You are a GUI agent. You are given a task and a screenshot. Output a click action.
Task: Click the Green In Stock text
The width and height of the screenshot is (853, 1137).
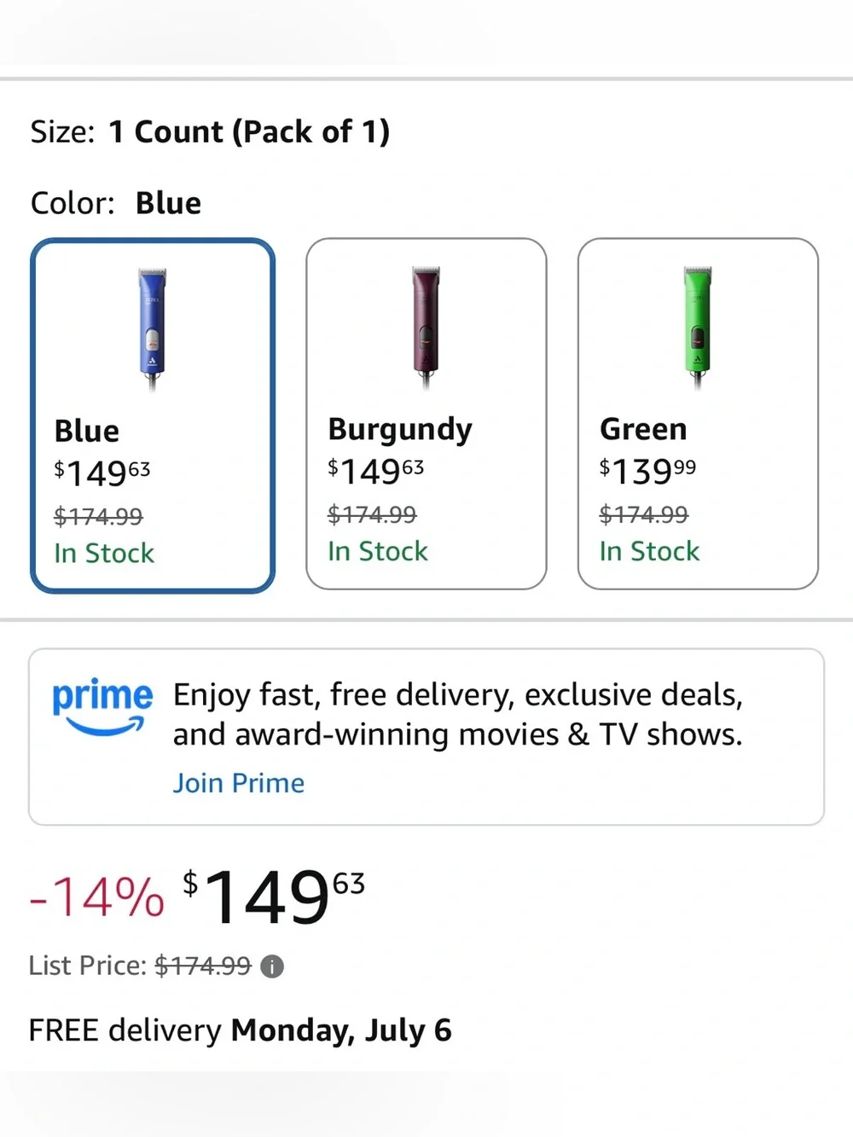[649, 552]
